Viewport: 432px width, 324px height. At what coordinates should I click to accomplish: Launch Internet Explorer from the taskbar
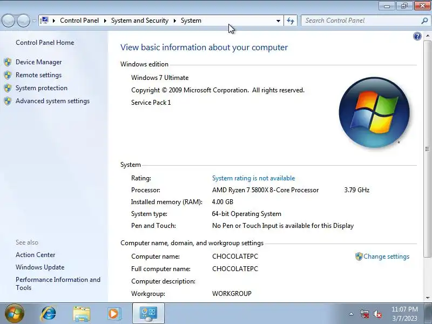48,314
